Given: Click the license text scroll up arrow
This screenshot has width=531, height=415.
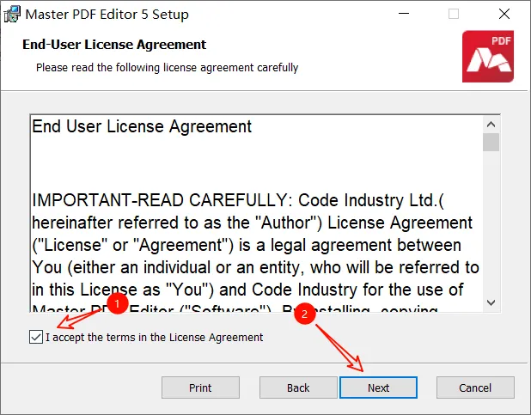Looking at the screenshot, I should click(491, 125).
